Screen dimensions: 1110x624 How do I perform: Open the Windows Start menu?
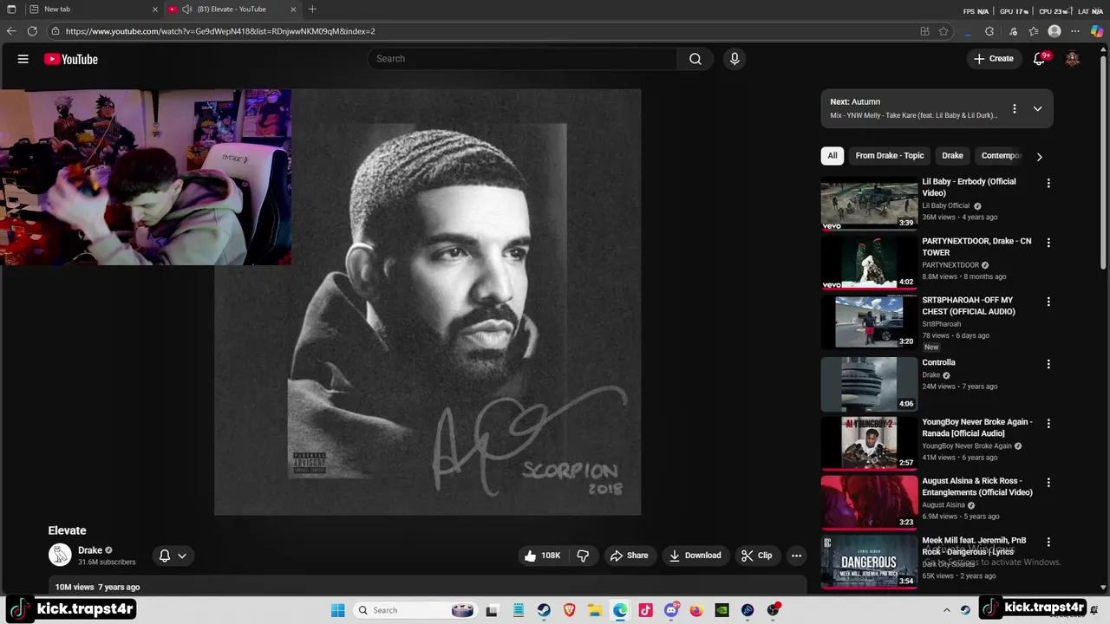point(338,610)
